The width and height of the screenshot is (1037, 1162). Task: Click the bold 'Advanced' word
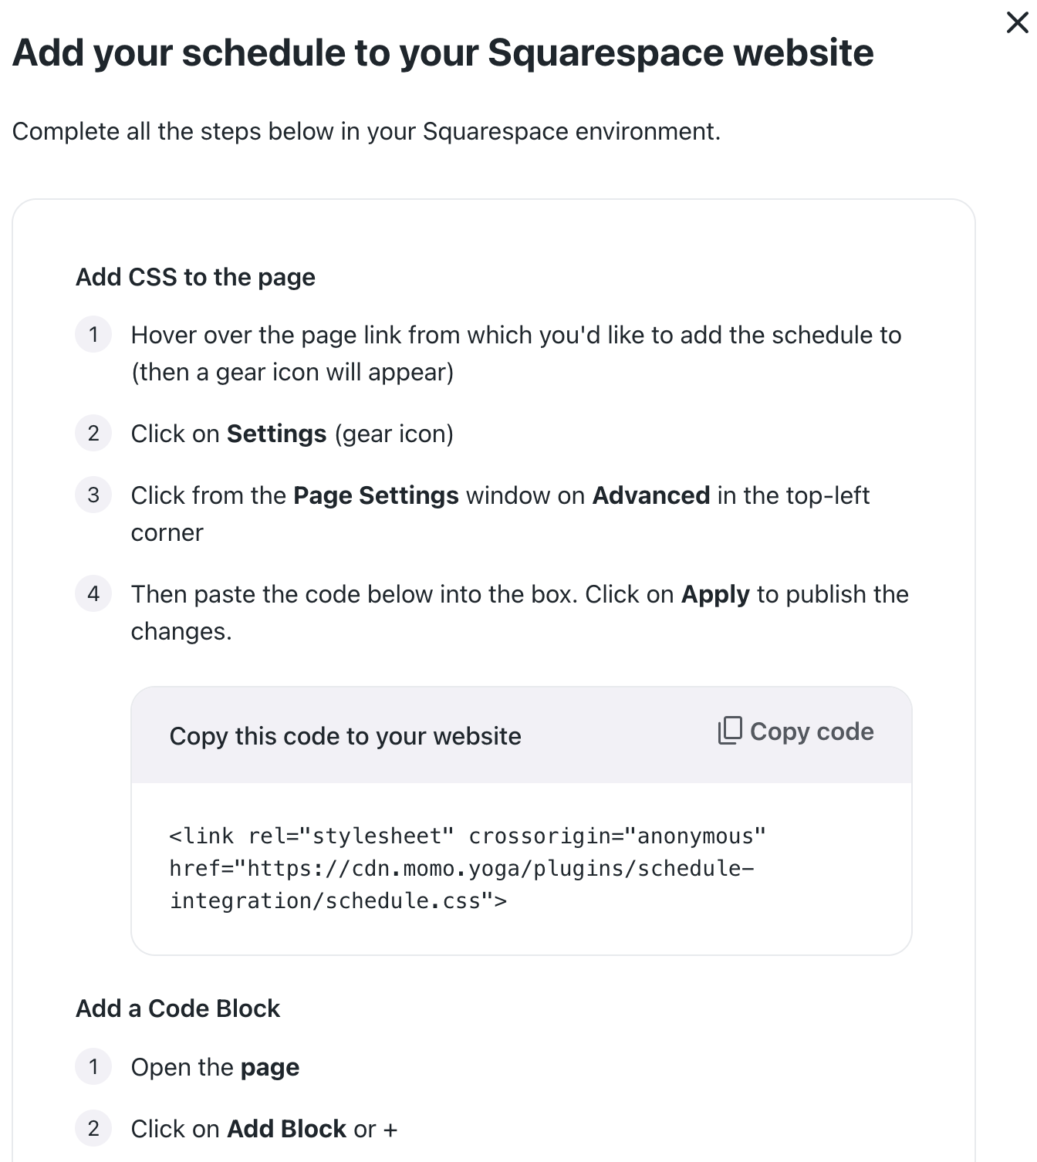click(x=650, y=495)
